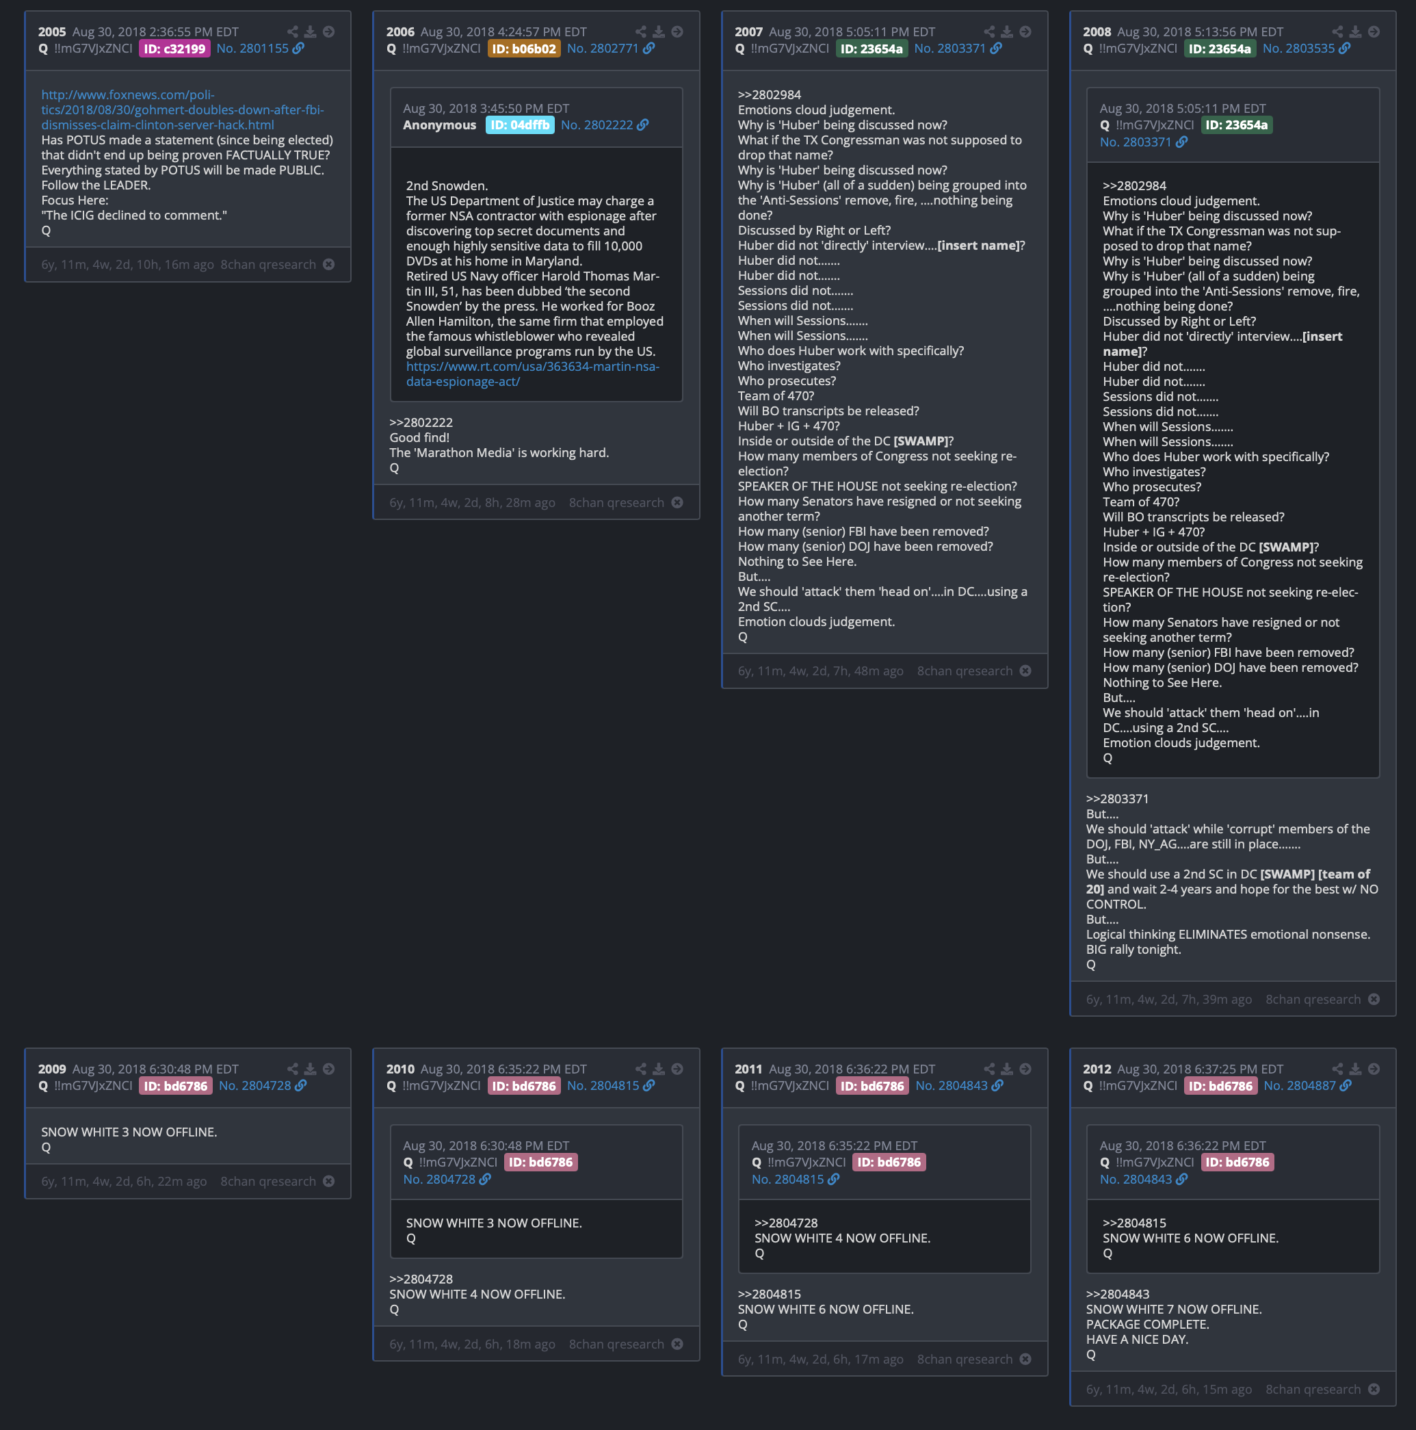The height and width of the screenshot is (1430, 1416).
Task: Click the share icon on post 2006
Action: coord(641,32)
